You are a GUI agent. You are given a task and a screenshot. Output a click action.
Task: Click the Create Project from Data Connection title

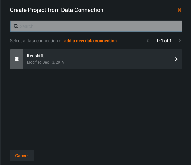tap(57, 10)
